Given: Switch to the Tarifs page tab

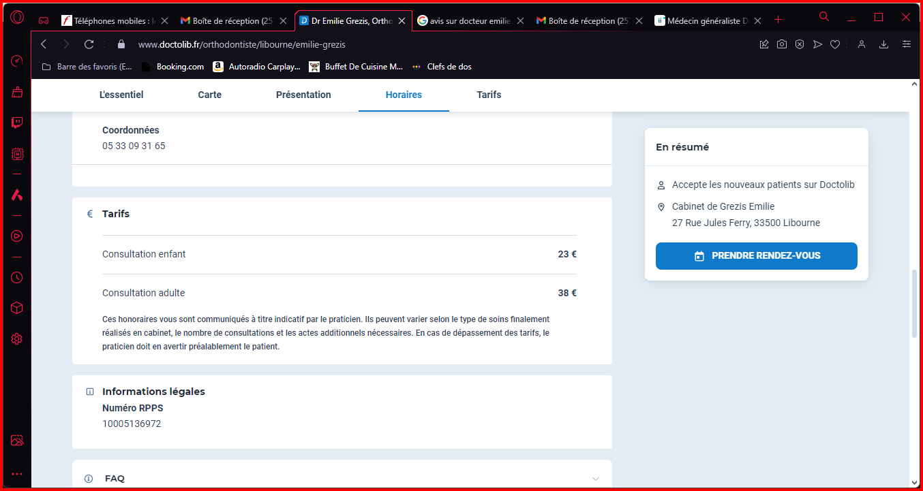Looking at the screenshot, I should tap(489, 95).
